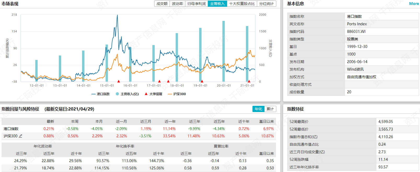Click the red triangle just right of 17-01-01
The width and height of the screenshot is (420, 172).
159,82
